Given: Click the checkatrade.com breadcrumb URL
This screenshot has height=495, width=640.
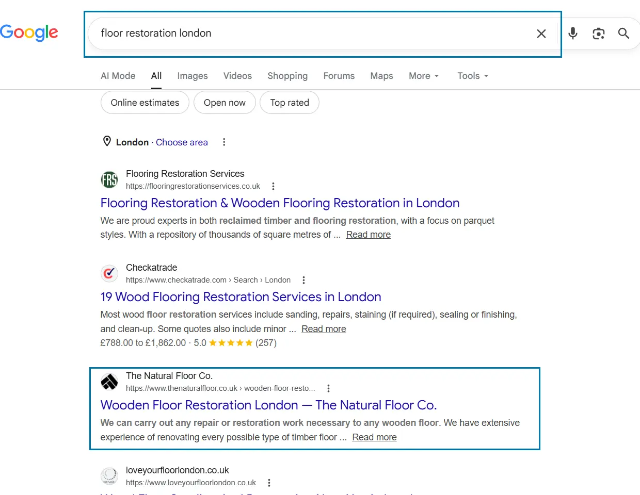Looking at the screenshot, I should point(209,280).
